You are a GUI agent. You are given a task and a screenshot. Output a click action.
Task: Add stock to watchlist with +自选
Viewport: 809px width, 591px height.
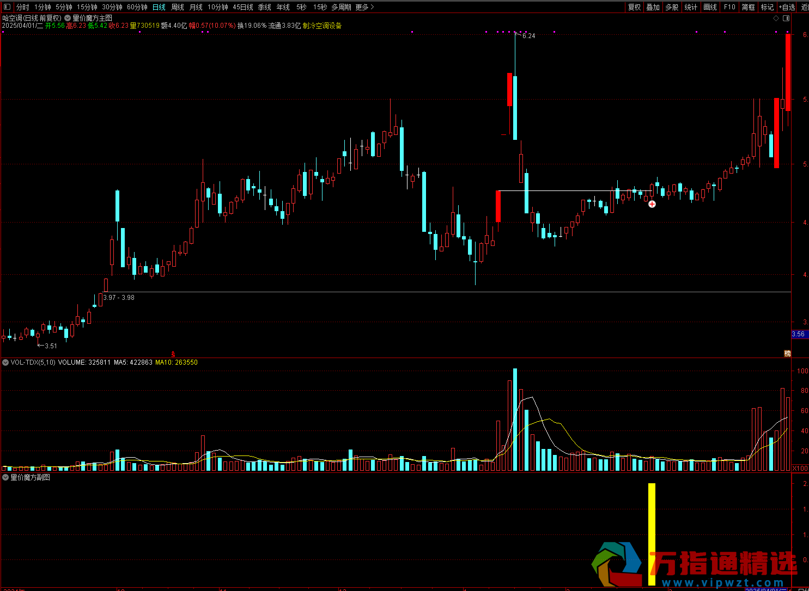tap(787, 7)
